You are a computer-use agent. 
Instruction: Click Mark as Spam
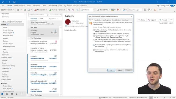tap(41, 10)
